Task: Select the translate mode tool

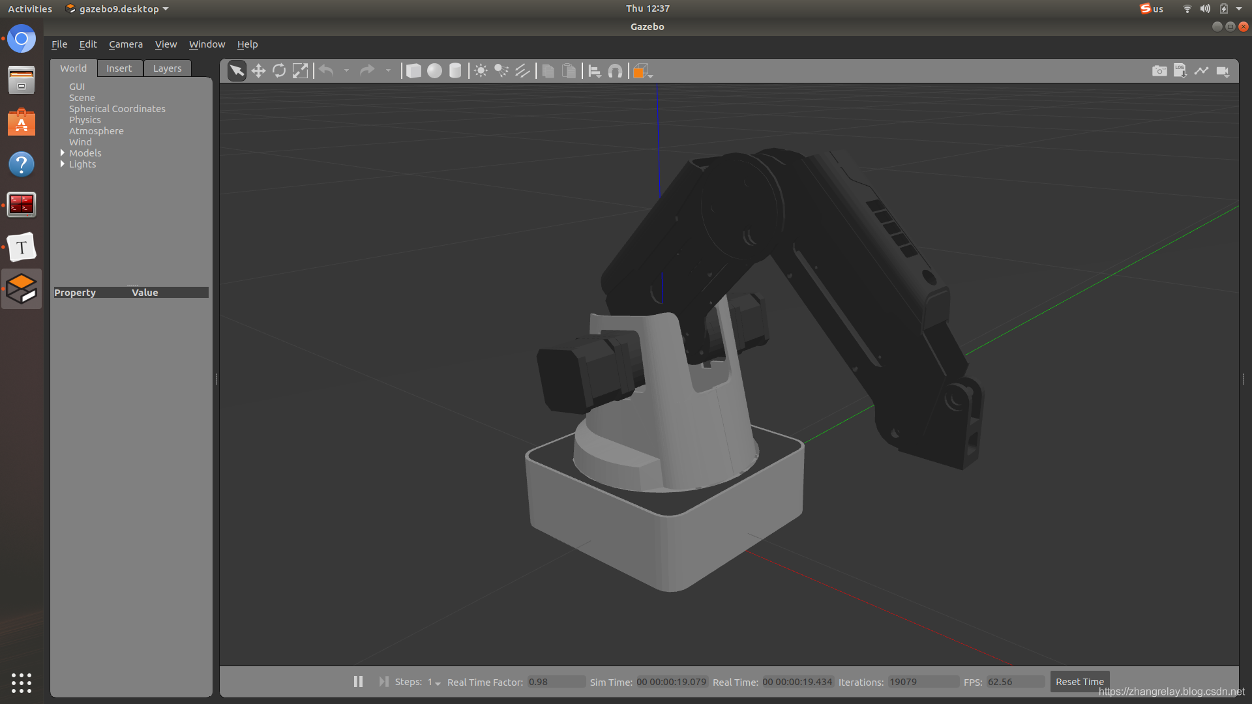Action: point(258,71)
